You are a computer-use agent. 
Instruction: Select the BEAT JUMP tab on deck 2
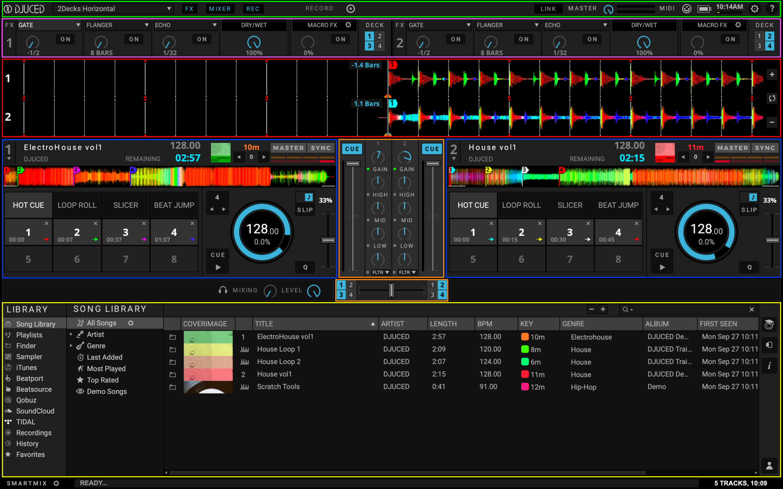[618, 205]
